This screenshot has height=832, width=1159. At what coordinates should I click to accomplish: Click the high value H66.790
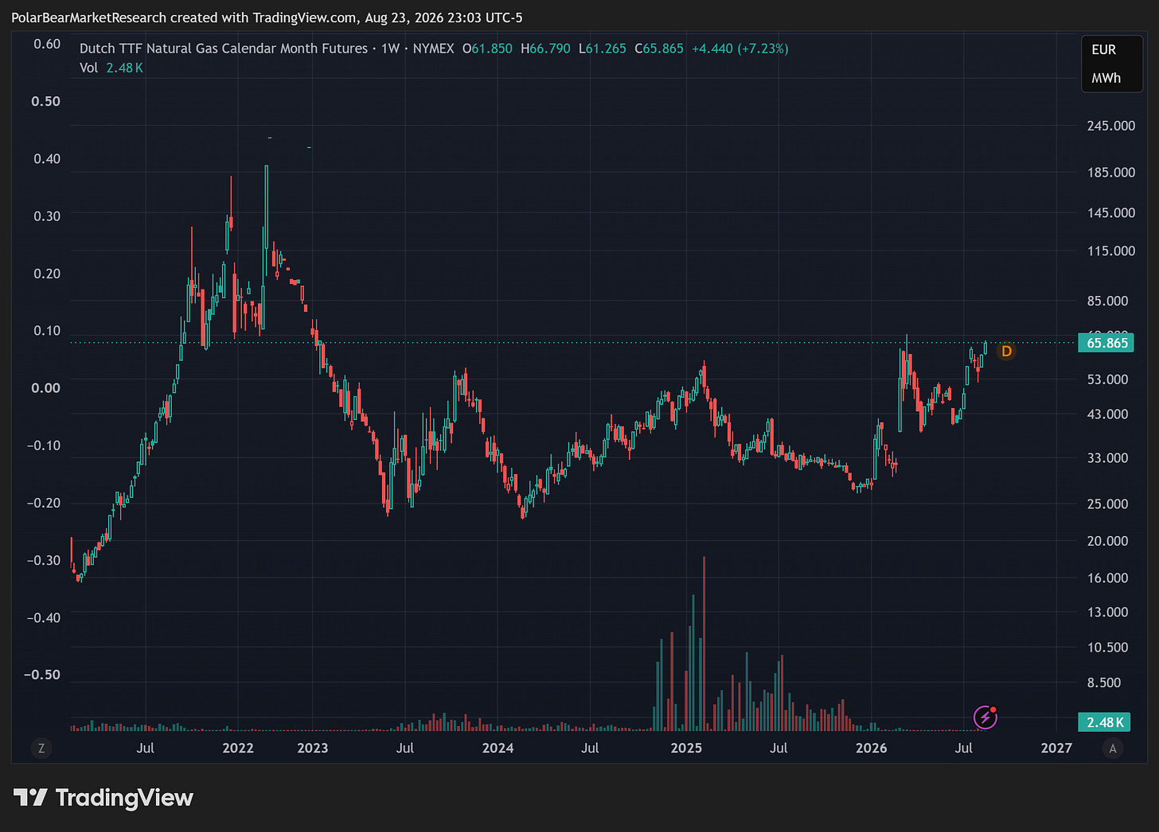[x=545, y=49]
